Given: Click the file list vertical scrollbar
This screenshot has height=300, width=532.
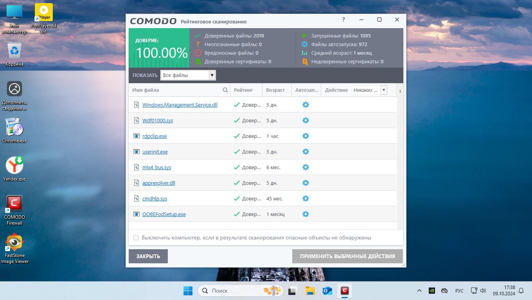Looking at the screenshot, I should [x=400, y=156].
